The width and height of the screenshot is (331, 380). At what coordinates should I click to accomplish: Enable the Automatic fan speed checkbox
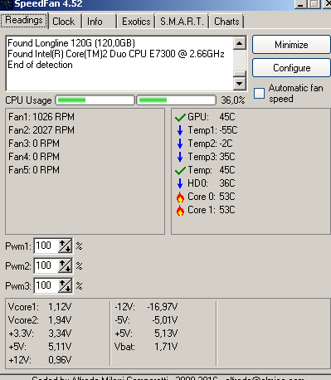[259, 93]
